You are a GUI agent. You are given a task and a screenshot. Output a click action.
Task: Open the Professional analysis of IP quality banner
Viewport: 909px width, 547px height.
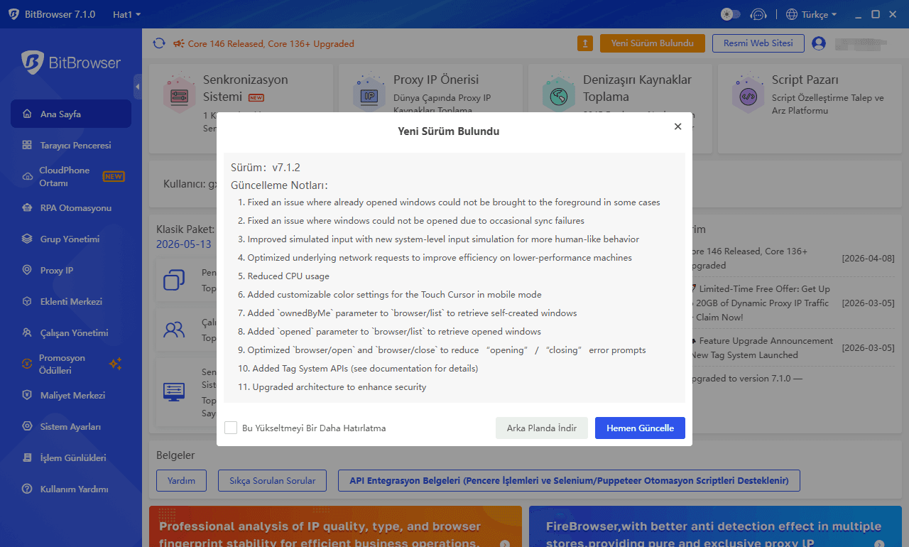(x=335, y=526)
